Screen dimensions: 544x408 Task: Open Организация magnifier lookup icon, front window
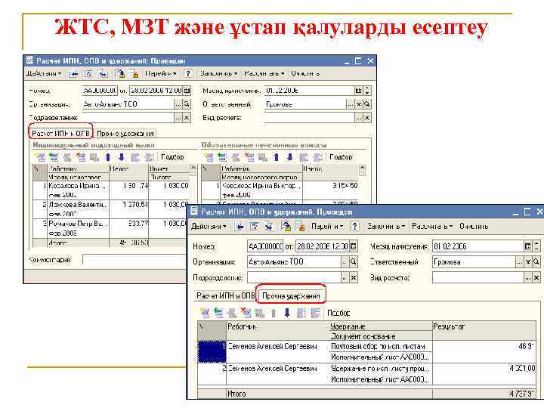click(353, 262)
